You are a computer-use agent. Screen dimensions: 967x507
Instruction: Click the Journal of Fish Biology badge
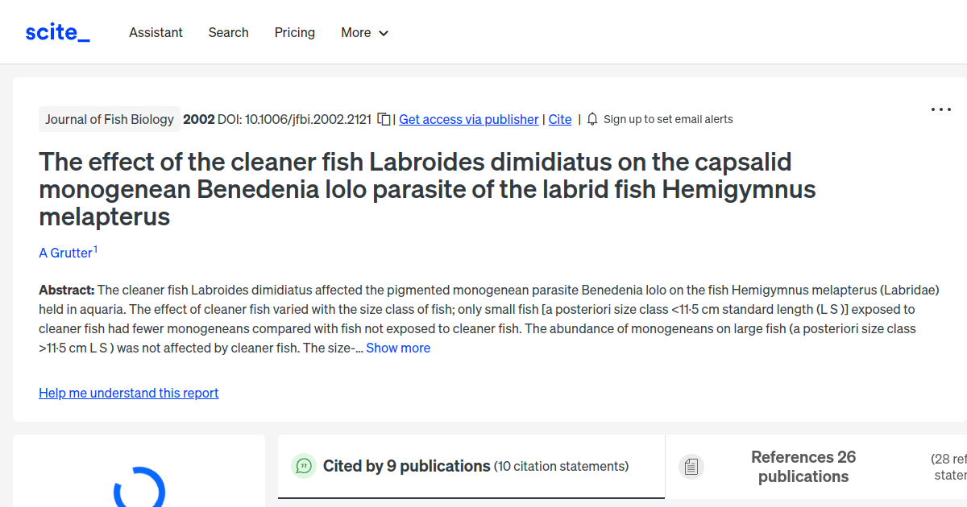(110, 118)
